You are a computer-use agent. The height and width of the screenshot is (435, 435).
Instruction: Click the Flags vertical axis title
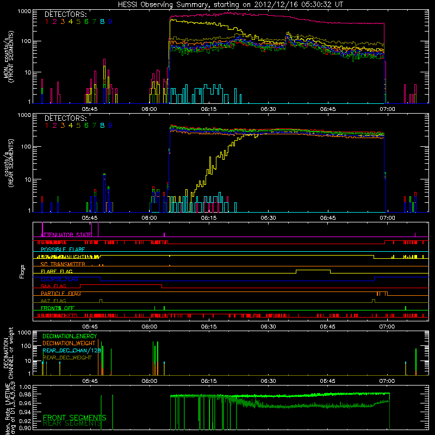point(22,271)
